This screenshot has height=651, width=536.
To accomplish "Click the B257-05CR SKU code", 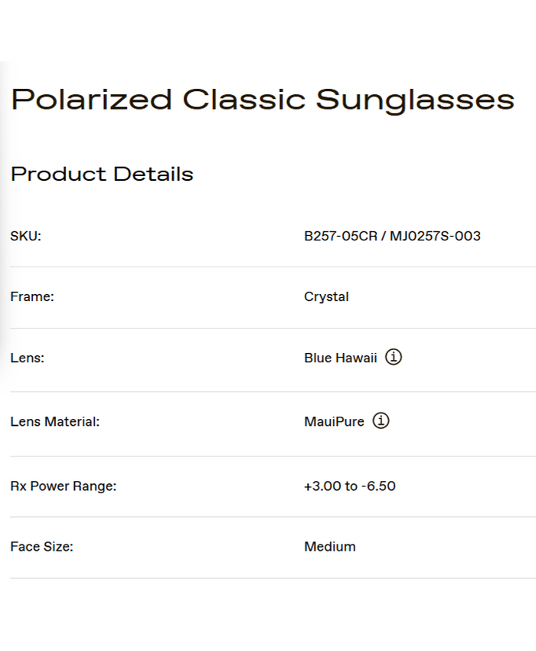I will click(341, 236).
